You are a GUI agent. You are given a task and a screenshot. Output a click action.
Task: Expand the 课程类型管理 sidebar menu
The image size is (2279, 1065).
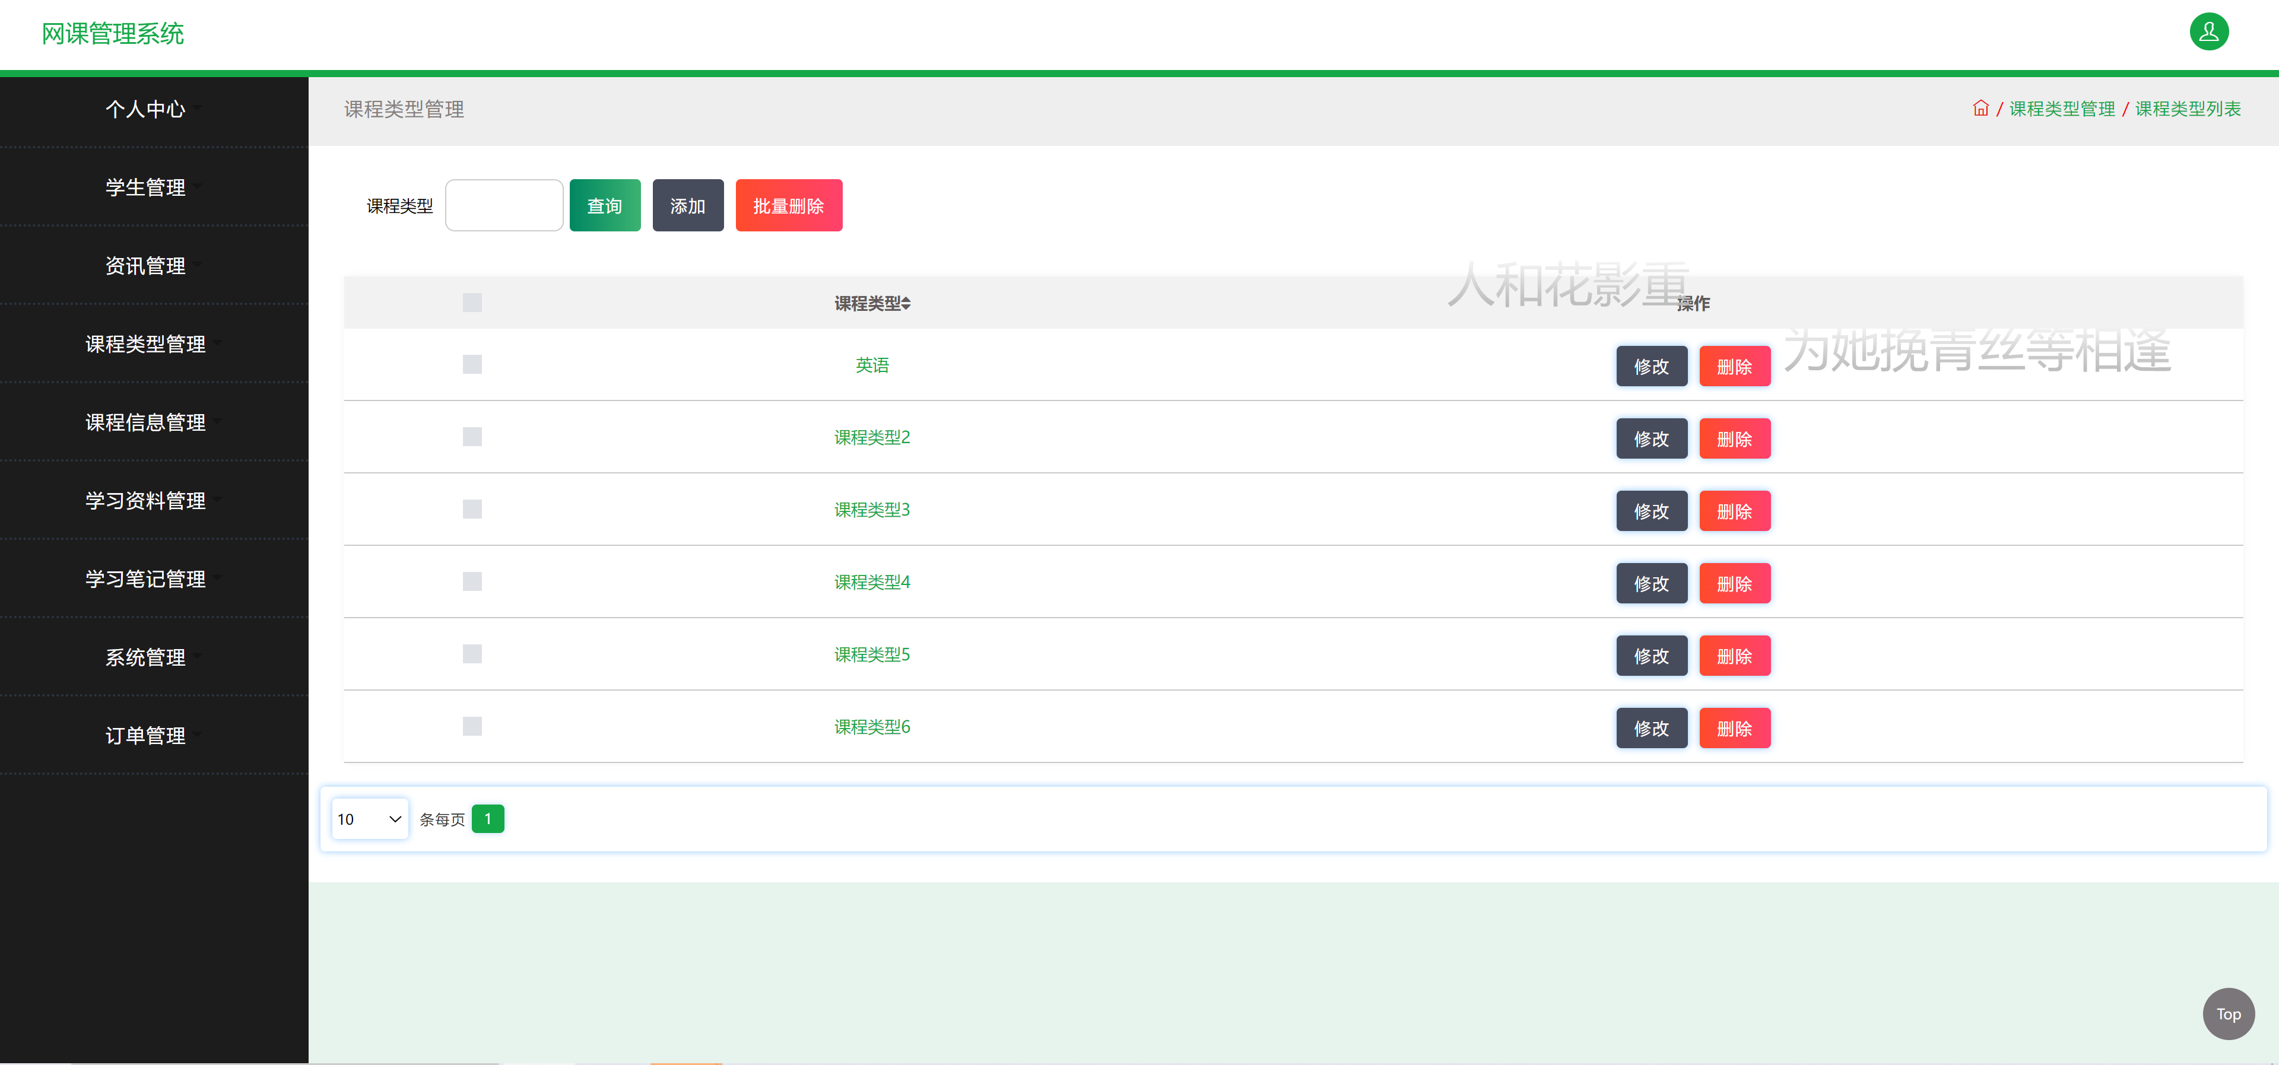146,344
